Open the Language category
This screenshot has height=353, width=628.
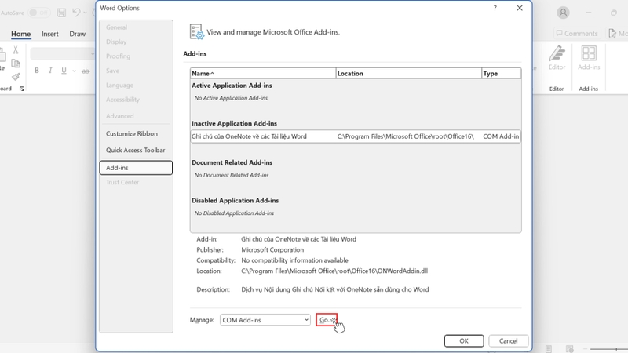[120, 85]
